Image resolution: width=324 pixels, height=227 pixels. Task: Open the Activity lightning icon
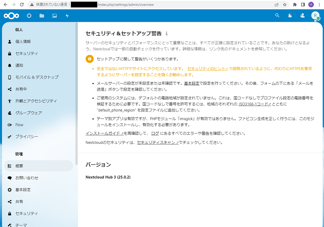tap(67, 16)
